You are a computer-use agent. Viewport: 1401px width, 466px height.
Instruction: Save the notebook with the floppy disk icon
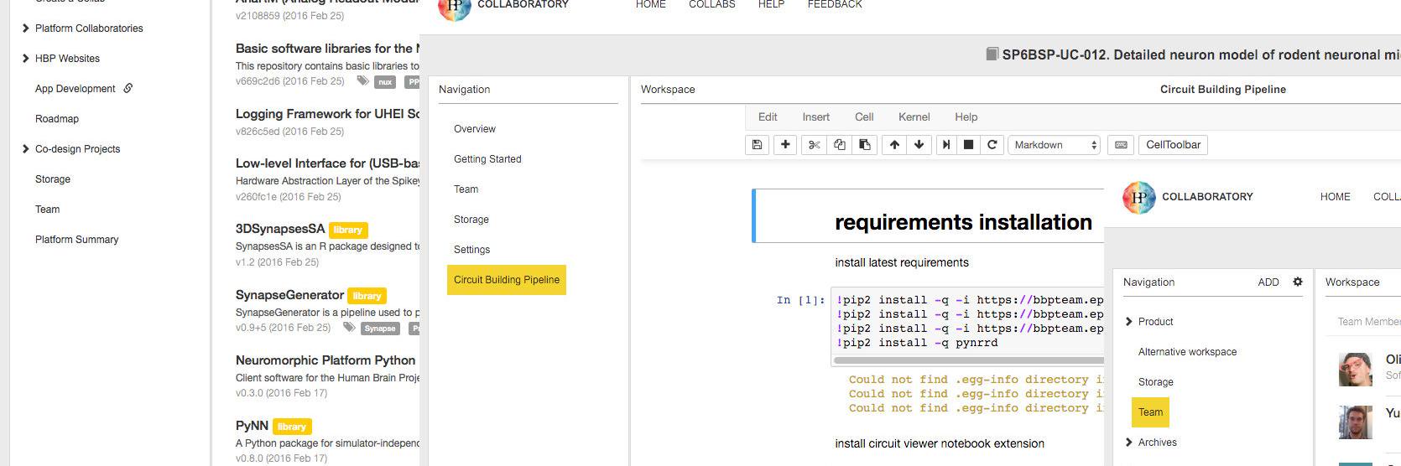[x=757, y=145]
